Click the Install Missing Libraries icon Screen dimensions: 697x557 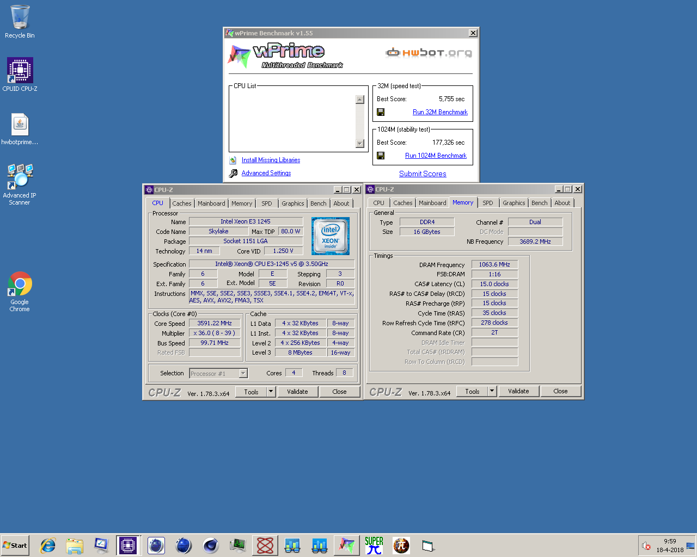pos(233,160)
